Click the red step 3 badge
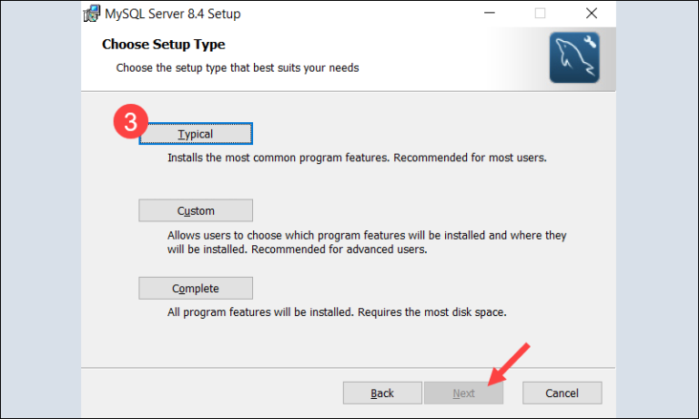The height and width of the screenshot is (419, 699). click(x=130, y=123)
